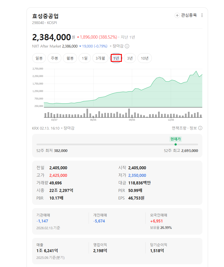Click the 외국인매매 +6,951 value
Image resolution: width=224 pixels, height=267 pixels.
(156, 221)
